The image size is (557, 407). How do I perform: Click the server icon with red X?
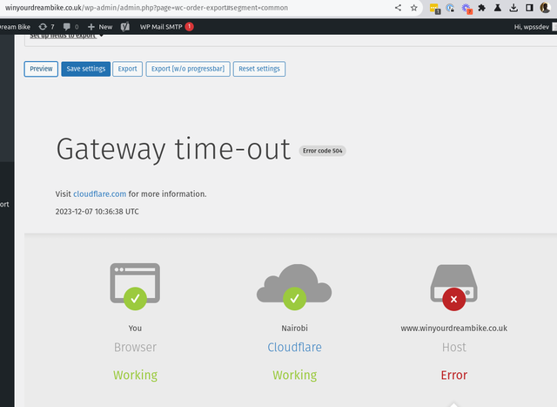[453, 288]
